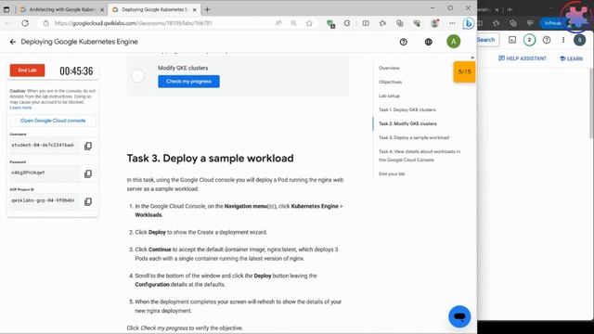
Task: Open the blue chat support bubble
Action: click(459, 316)
